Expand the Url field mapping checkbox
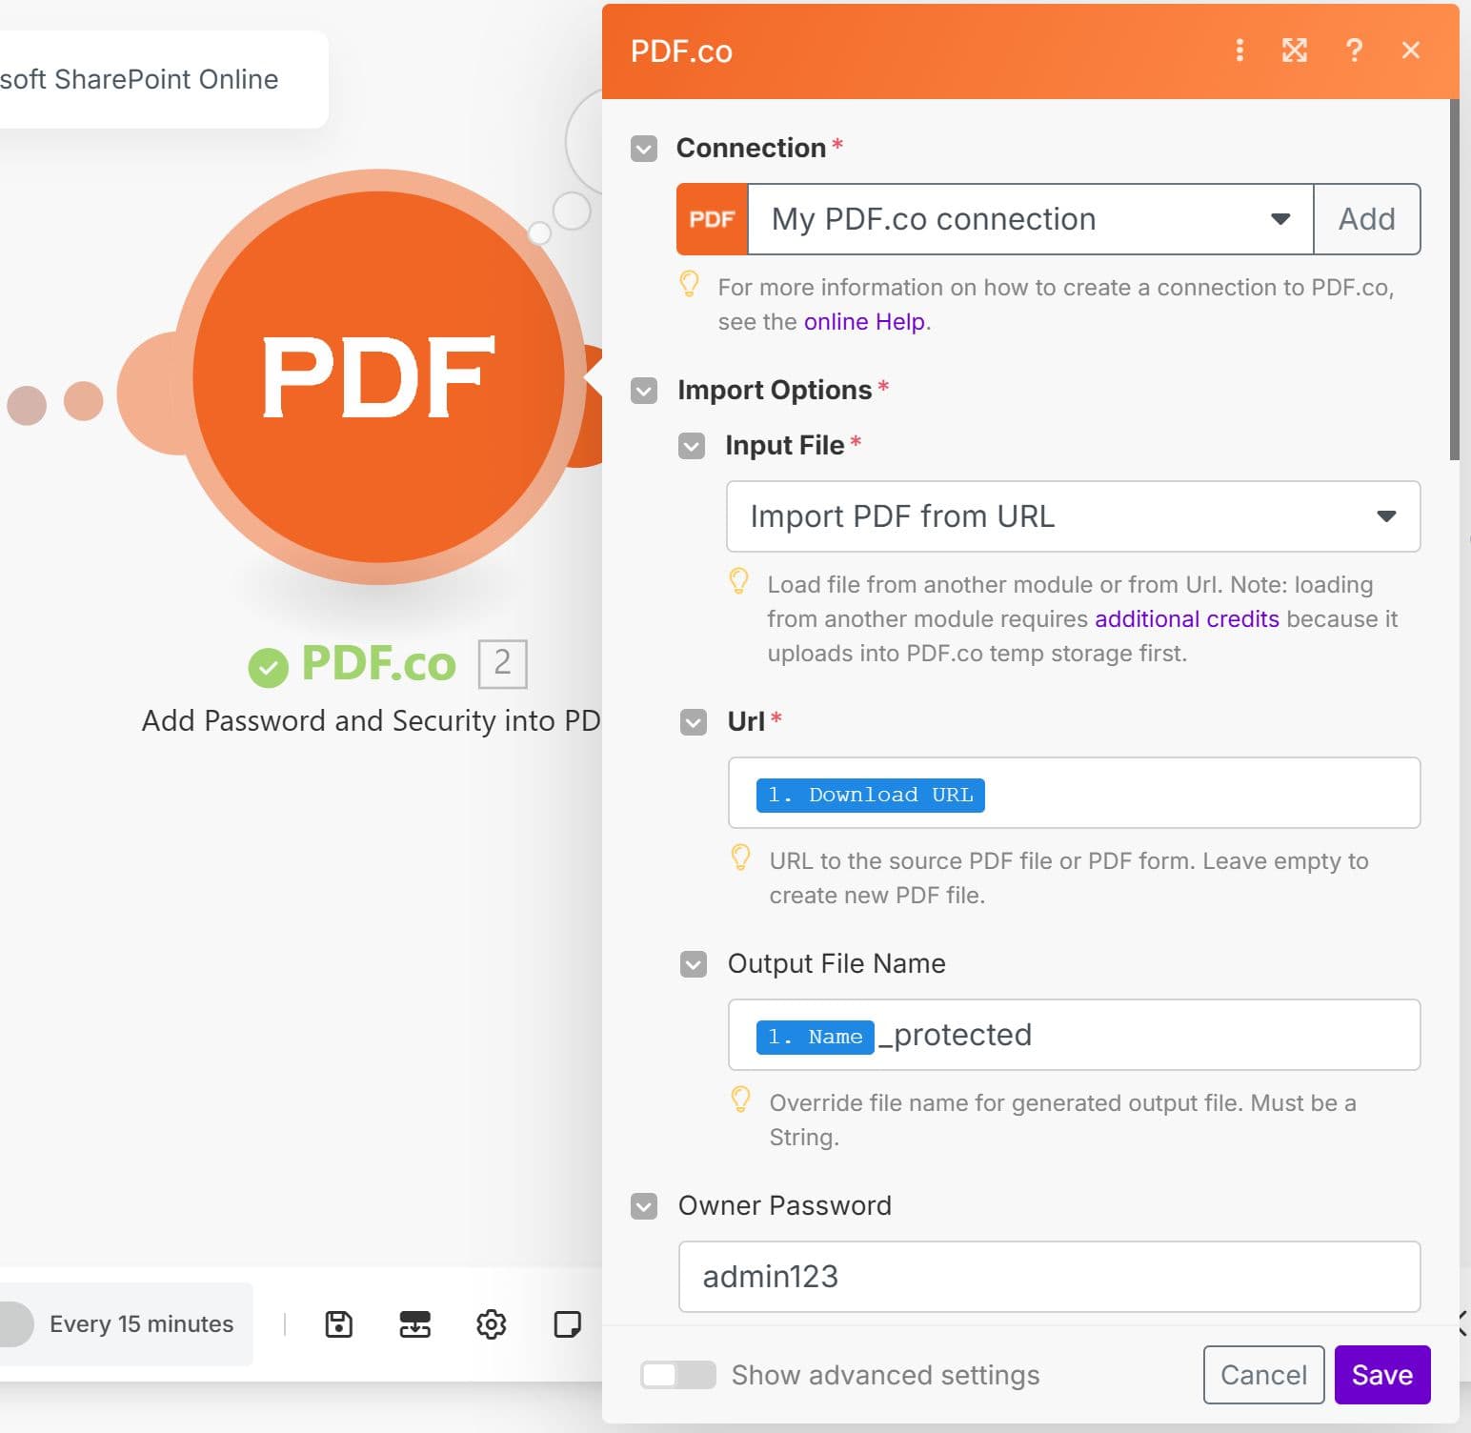 pos(693,722)
